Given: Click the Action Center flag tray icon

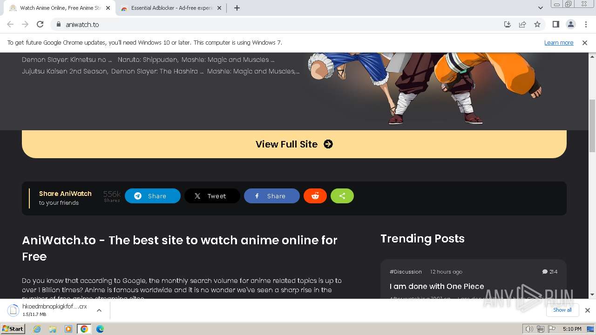Looking at the screenshot, I should 551,329.
